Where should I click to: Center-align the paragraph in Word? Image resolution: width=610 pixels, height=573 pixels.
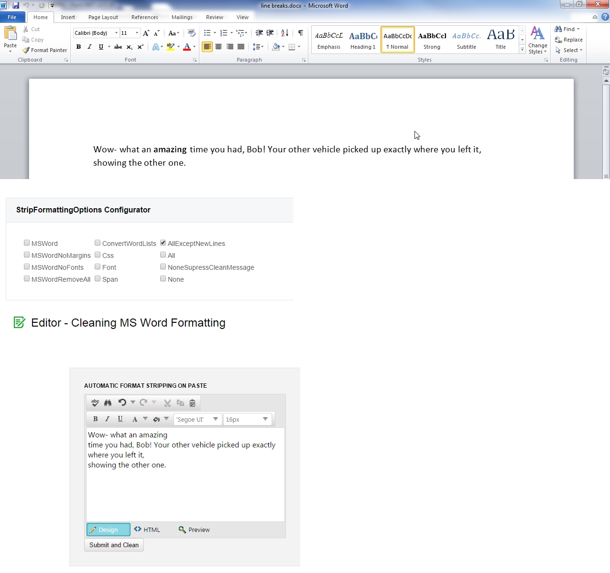pos(218,47)
